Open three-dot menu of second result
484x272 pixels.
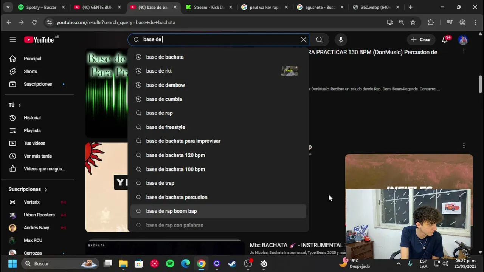pos(464,145)
